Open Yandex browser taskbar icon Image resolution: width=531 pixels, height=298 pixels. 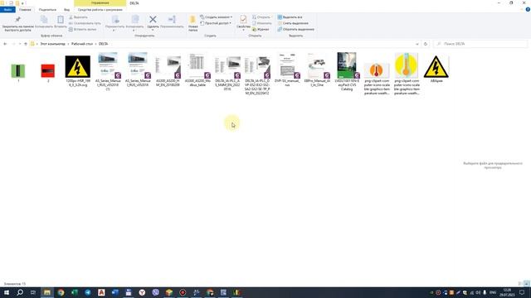142,292
